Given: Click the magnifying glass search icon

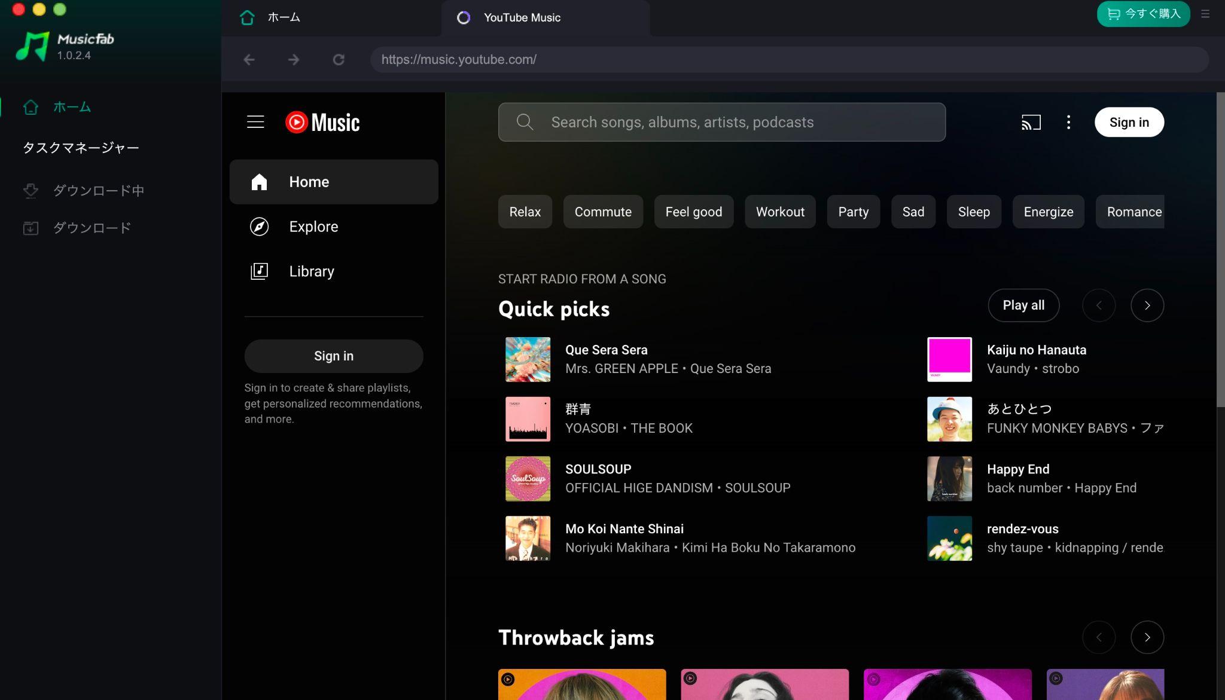Looking at the screenshot, I should 525,122.
